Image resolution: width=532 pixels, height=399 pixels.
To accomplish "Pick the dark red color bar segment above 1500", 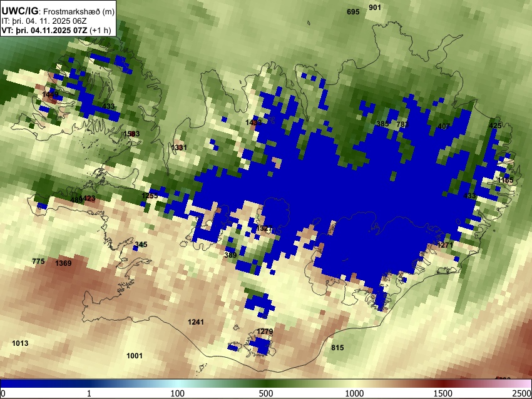I will click(443, 384).
